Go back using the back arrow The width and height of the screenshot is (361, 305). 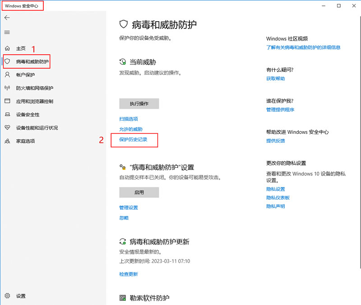[x=7, y=18]
